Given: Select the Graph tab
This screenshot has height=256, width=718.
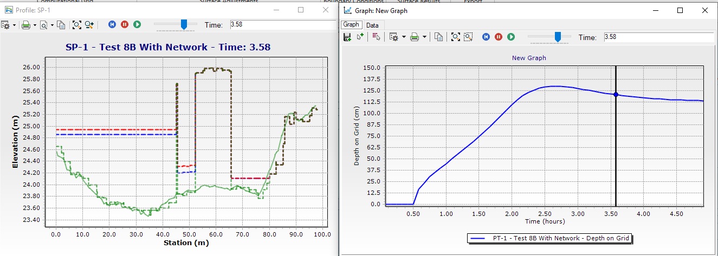Looking at the screenshot, I should tap(351, 24).
